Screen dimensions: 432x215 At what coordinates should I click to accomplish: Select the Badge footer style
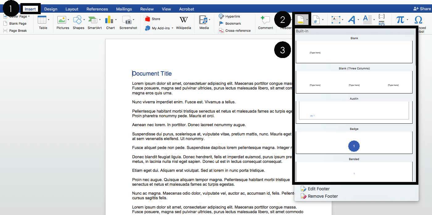pyautogui.click(x=354, y=143)
